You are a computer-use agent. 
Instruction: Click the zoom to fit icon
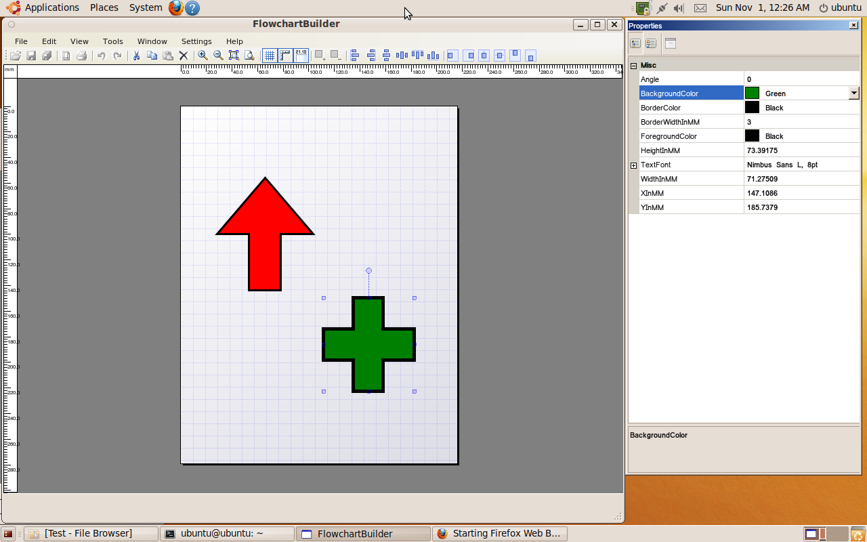pyautogui.click(x=234, y=56)
